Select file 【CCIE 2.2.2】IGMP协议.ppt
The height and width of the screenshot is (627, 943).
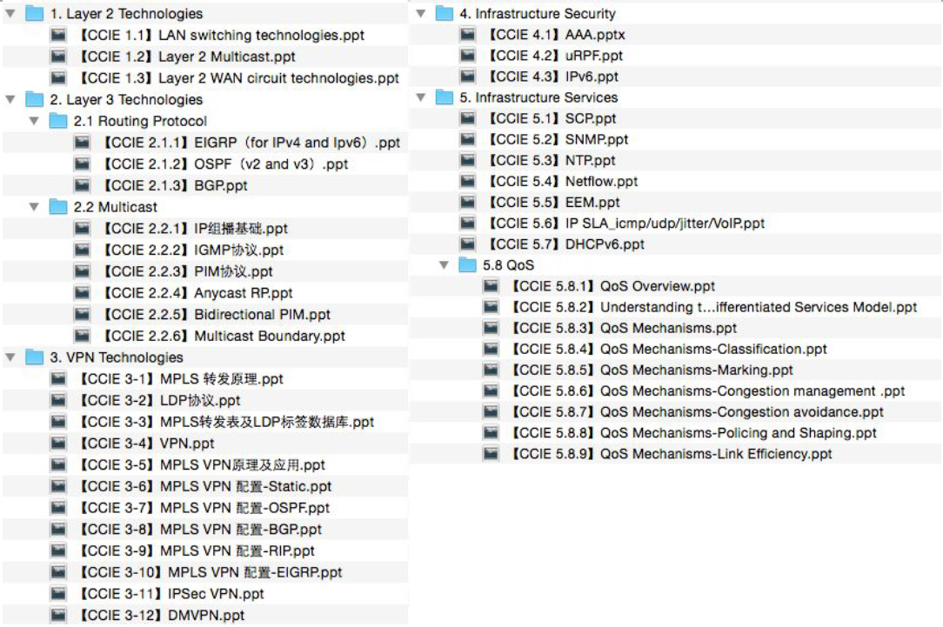(193, 250)
